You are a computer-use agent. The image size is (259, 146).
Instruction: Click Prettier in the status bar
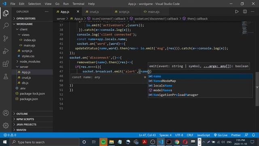(x=236, y=135)
